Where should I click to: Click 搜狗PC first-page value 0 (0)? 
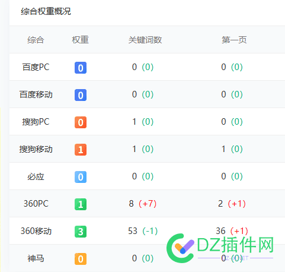coord(232,122)
